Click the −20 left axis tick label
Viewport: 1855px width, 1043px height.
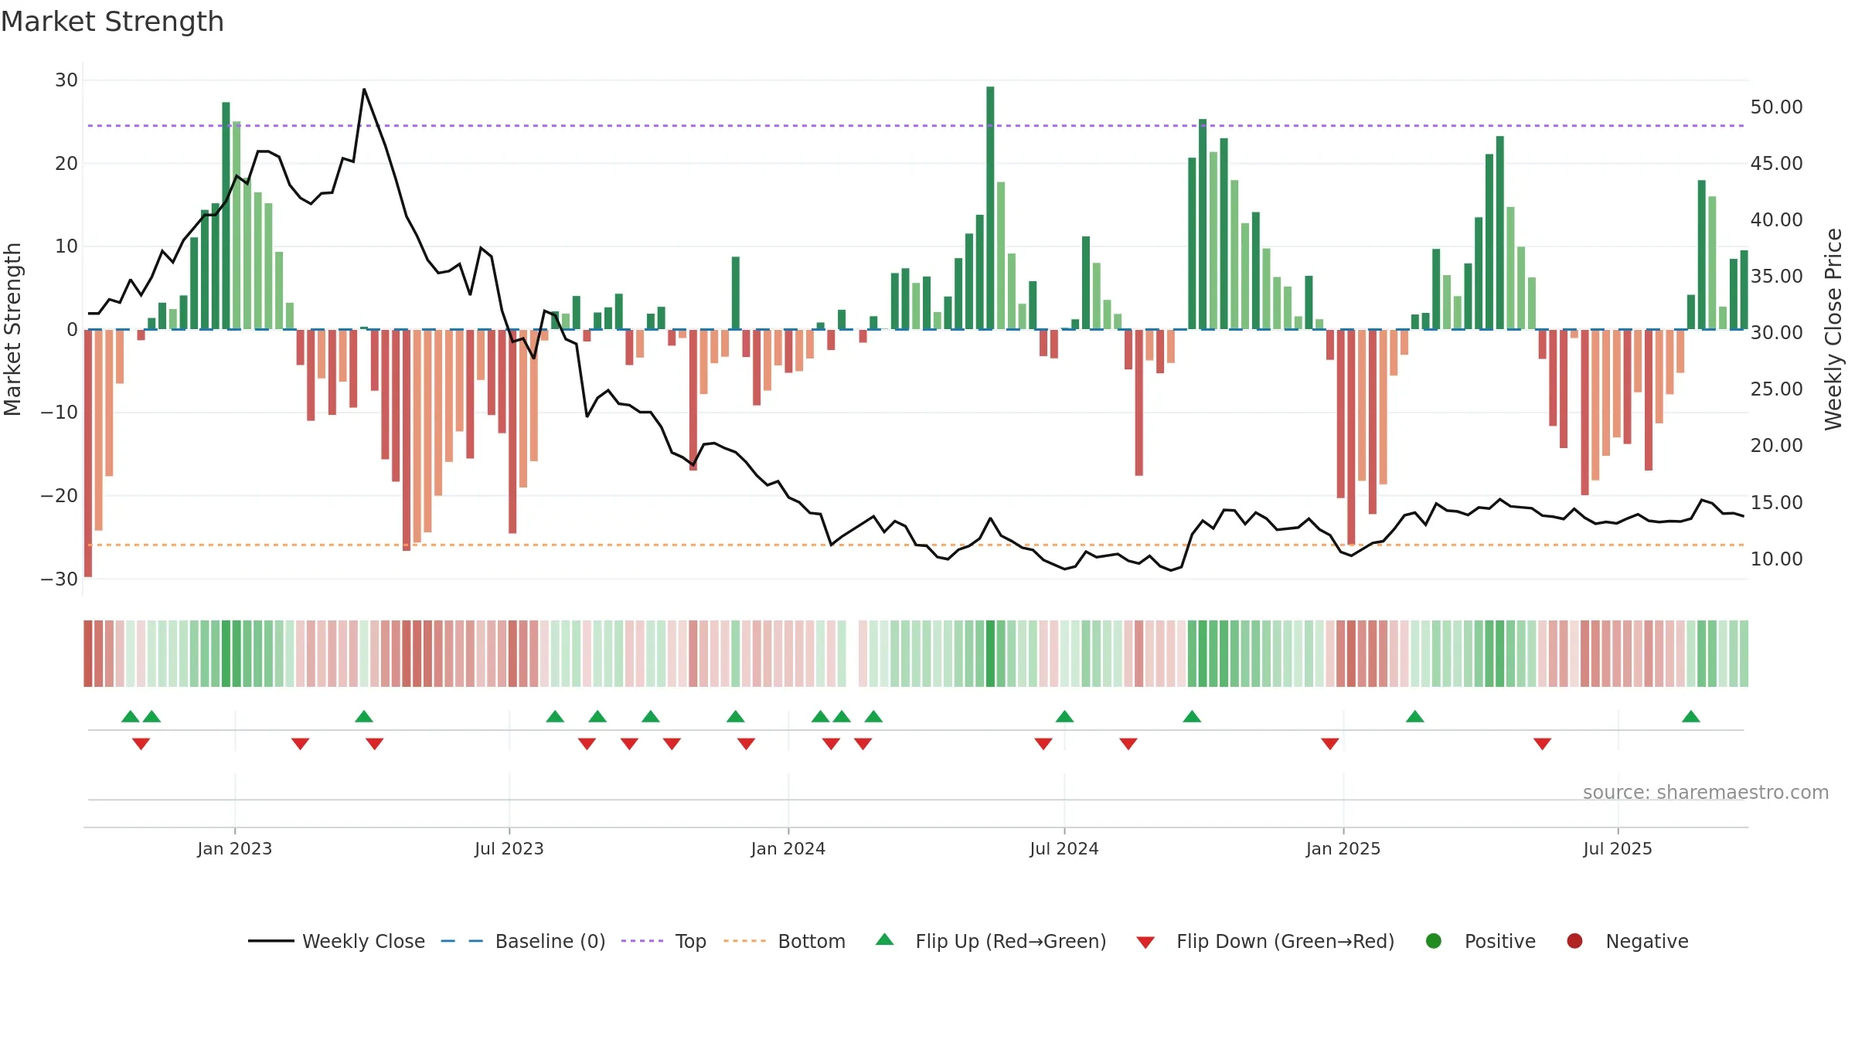click(60, 495)
